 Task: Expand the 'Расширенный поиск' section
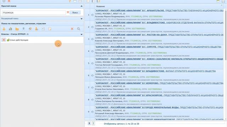[x=82, y=19]
